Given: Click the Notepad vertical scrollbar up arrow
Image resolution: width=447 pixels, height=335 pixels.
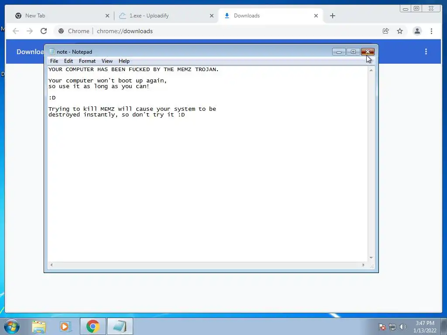Looking at the screenshot, I should point(371,70).
